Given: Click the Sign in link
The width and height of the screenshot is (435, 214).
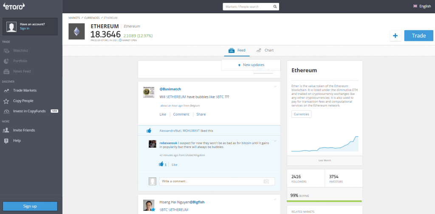Looking at the screenshot, I should click(x=25, y=29).
